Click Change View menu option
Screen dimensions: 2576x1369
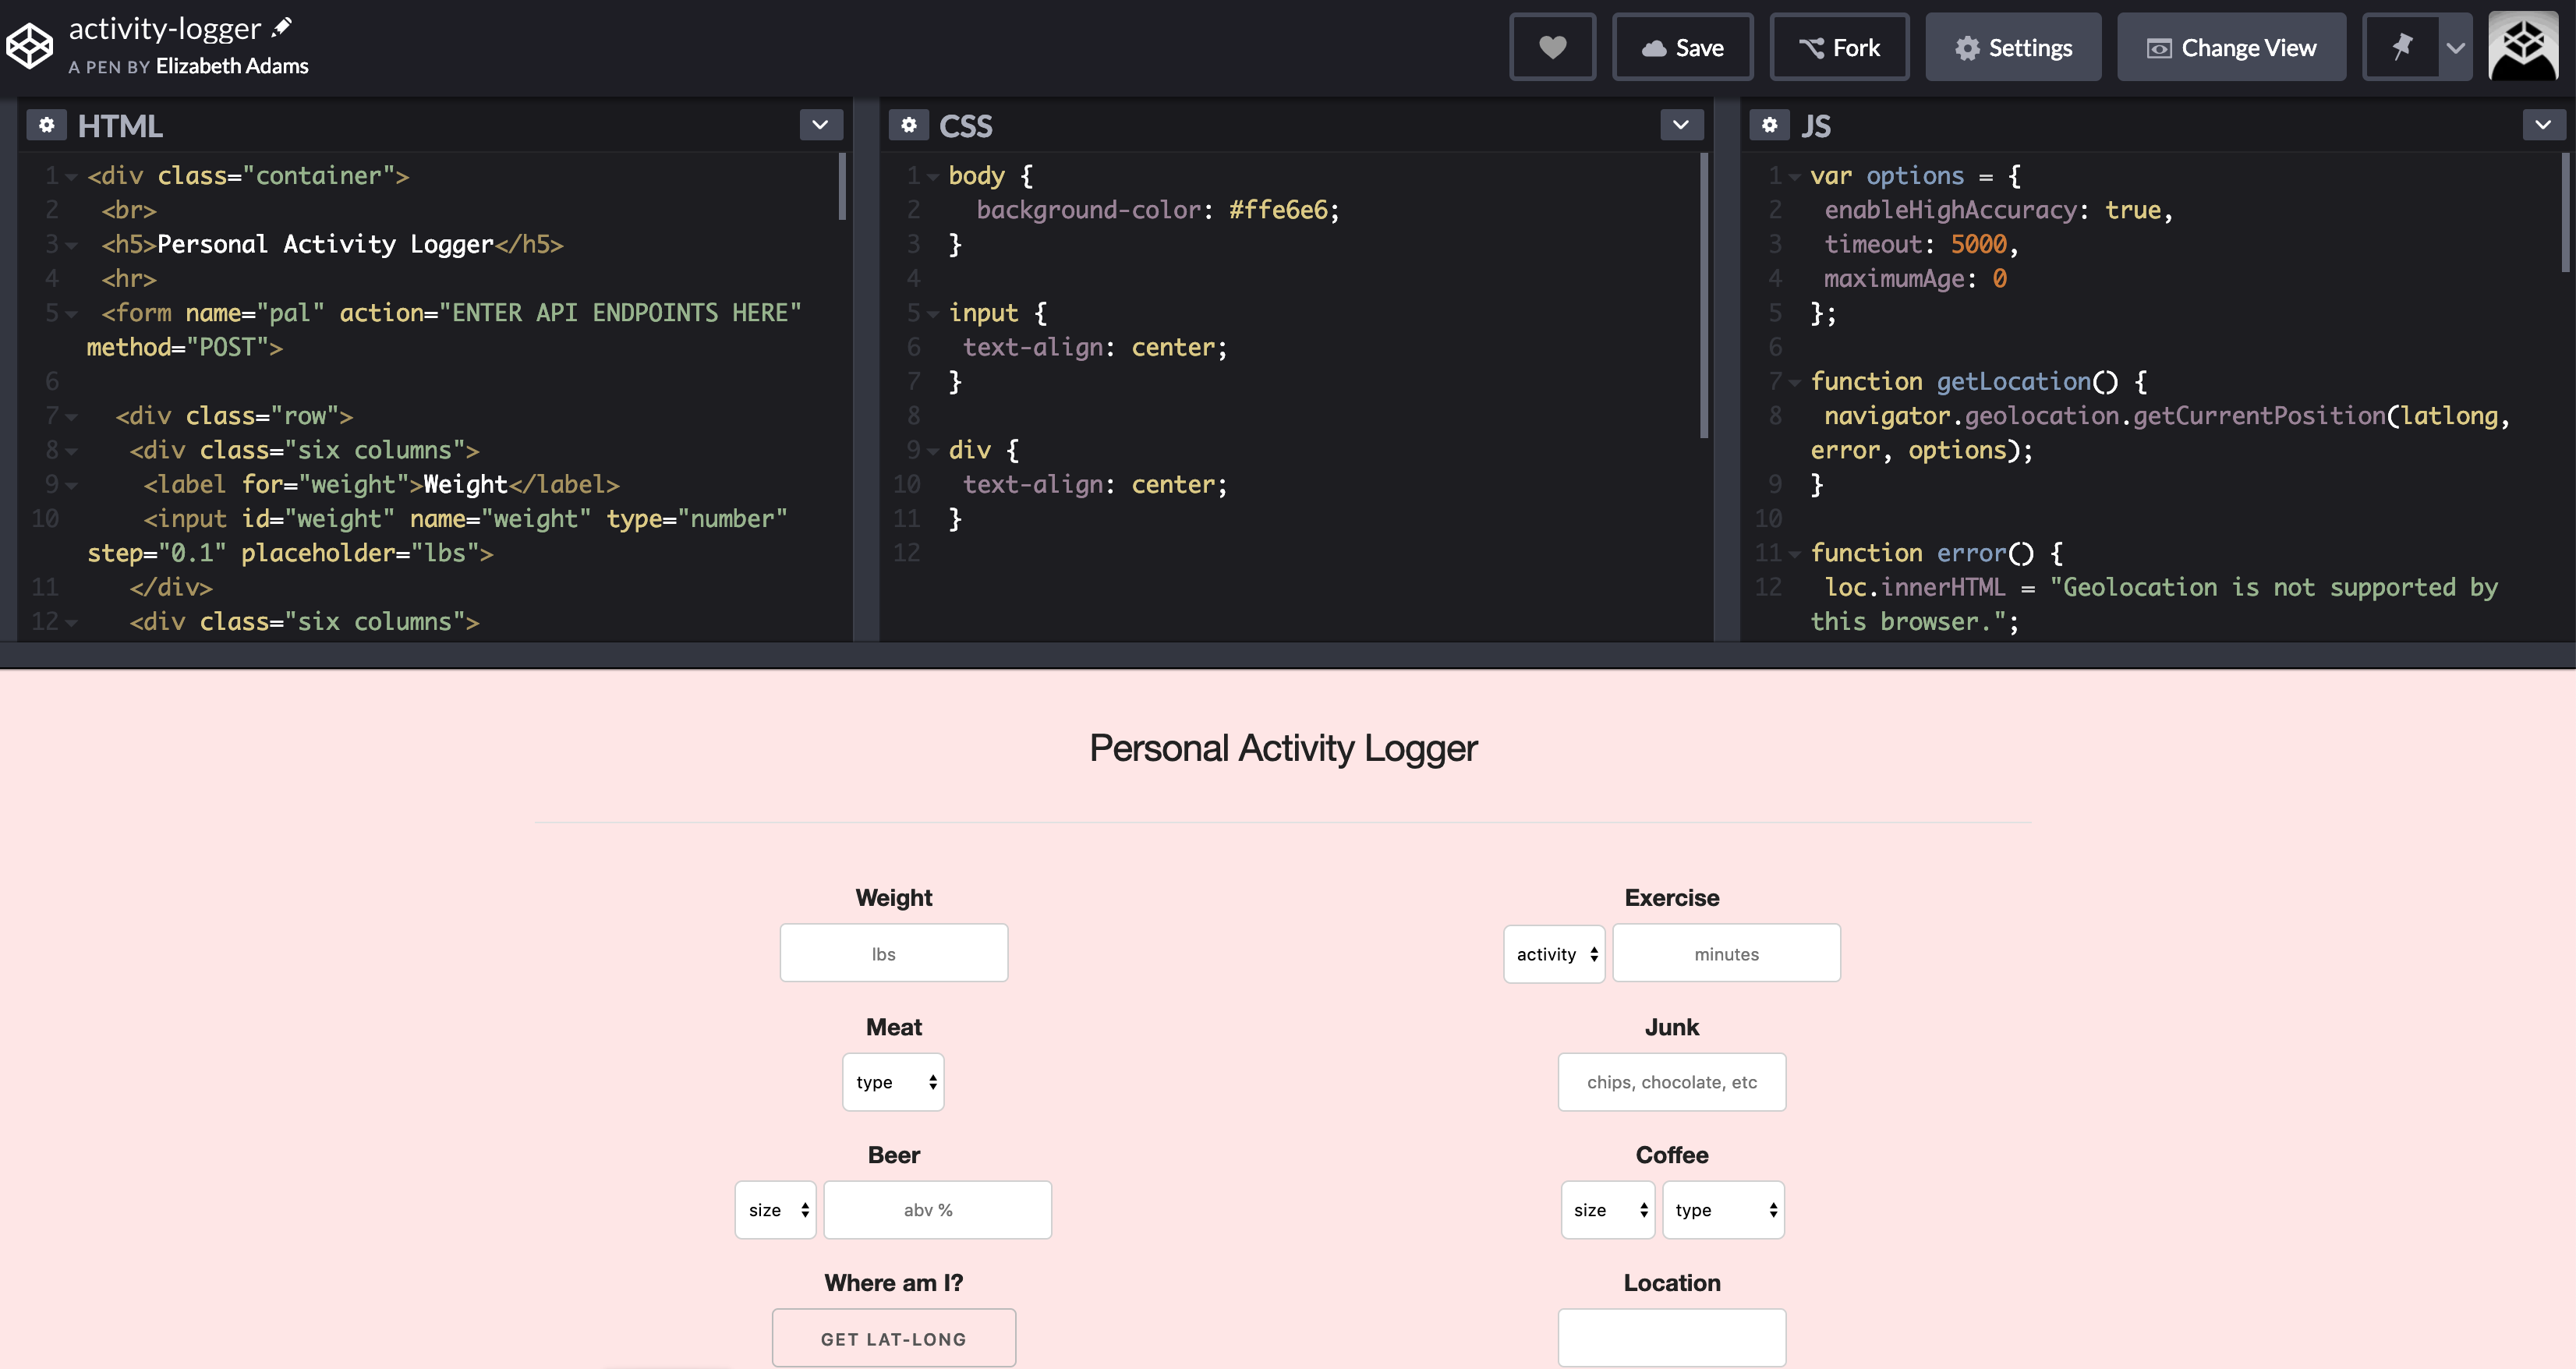2232,44
